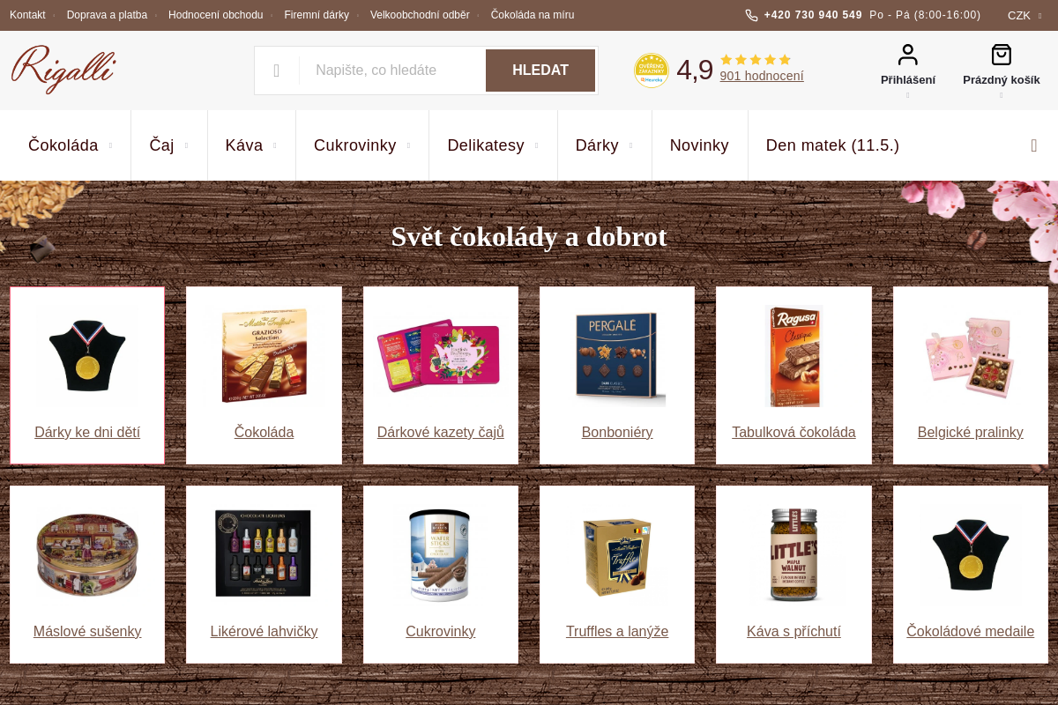Click the Rigalli logo
The image size is (1058, 705).
pyautogui.click(x=63, y=70)
